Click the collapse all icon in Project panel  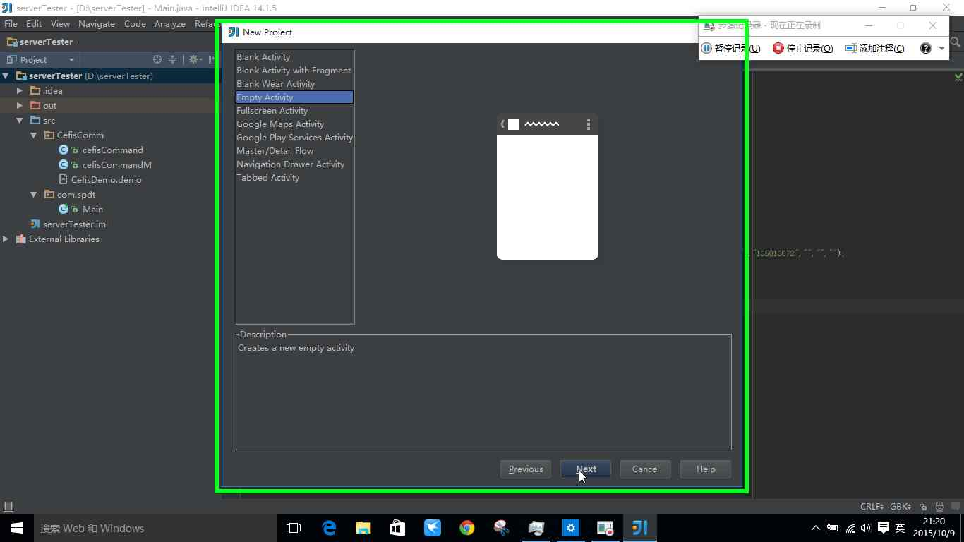(x=172, y=60)
